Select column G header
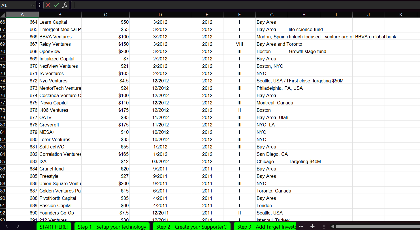Viewport: 420px width, 230px height. click(x=272, y=15)
